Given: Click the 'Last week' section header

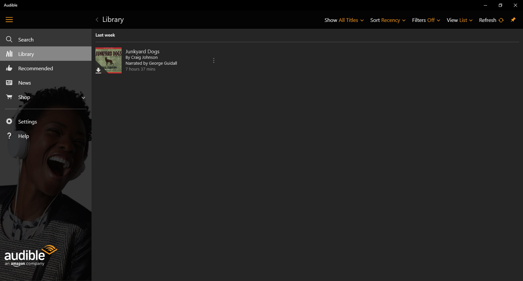Looking at the screenshot, I should pyautogui.click(x=105, y=35).
